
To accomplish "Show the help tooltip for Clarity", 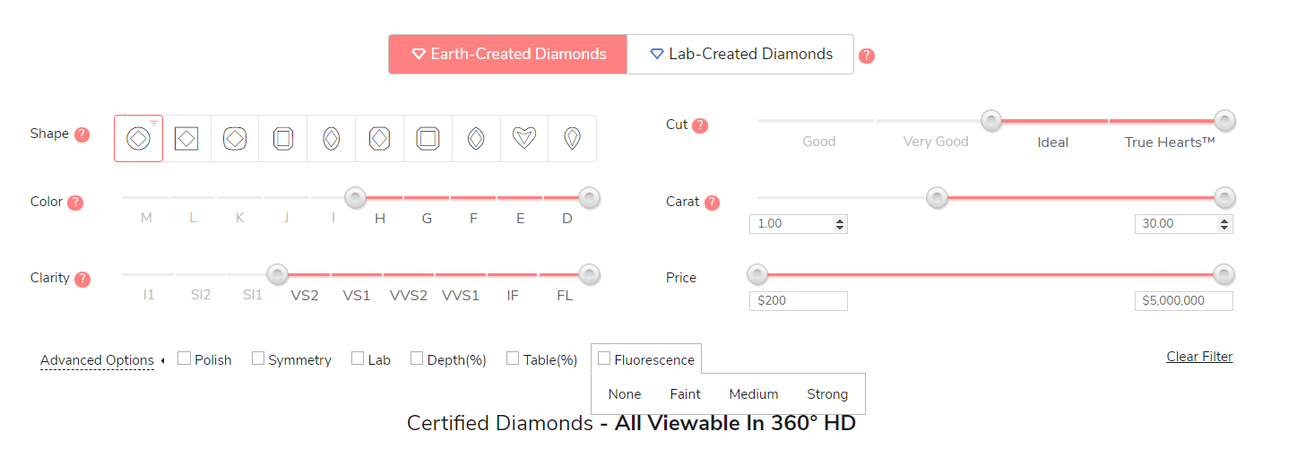I will tap(82, 279).
